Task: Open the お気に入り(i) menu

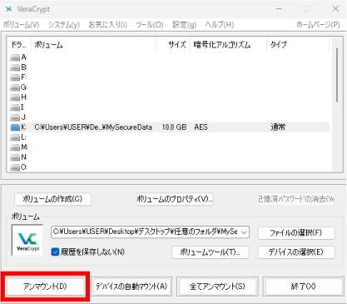Action: (107, 25)
